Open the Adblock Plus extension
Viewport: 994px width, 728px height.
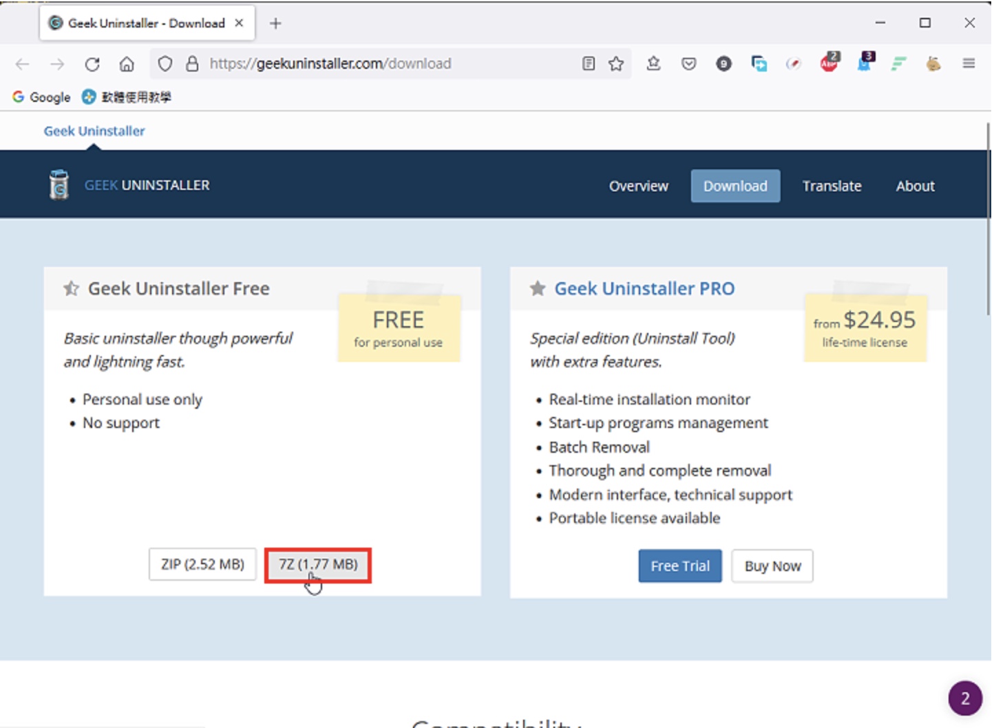(829, 63)
